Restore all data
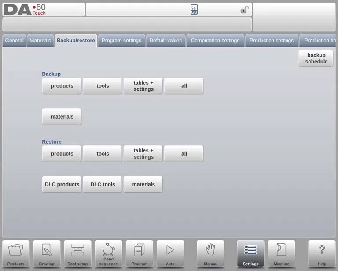Viewport: 338px width, 271px height. coord(184,154)
